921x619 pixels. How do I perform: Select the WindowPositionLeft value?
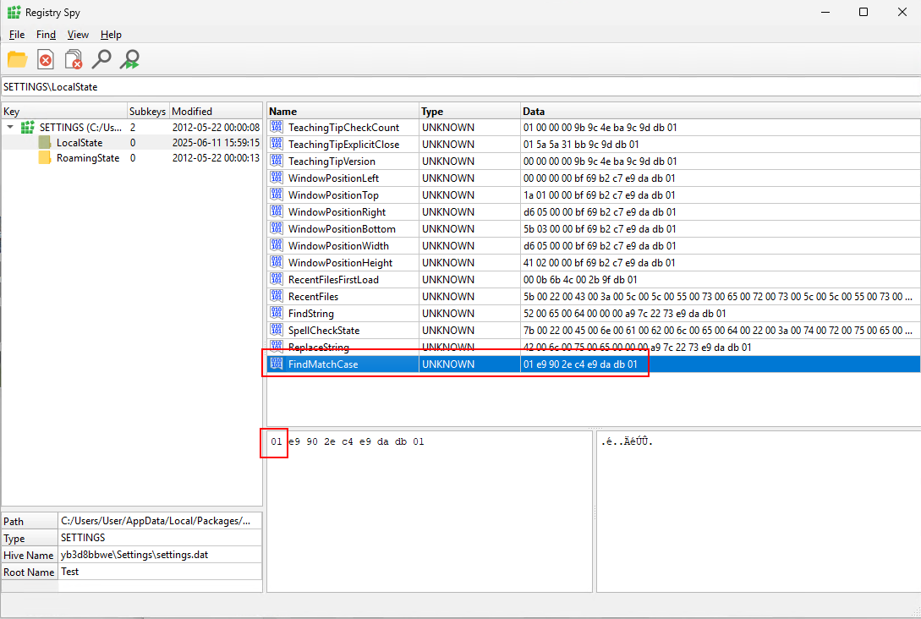333,178
